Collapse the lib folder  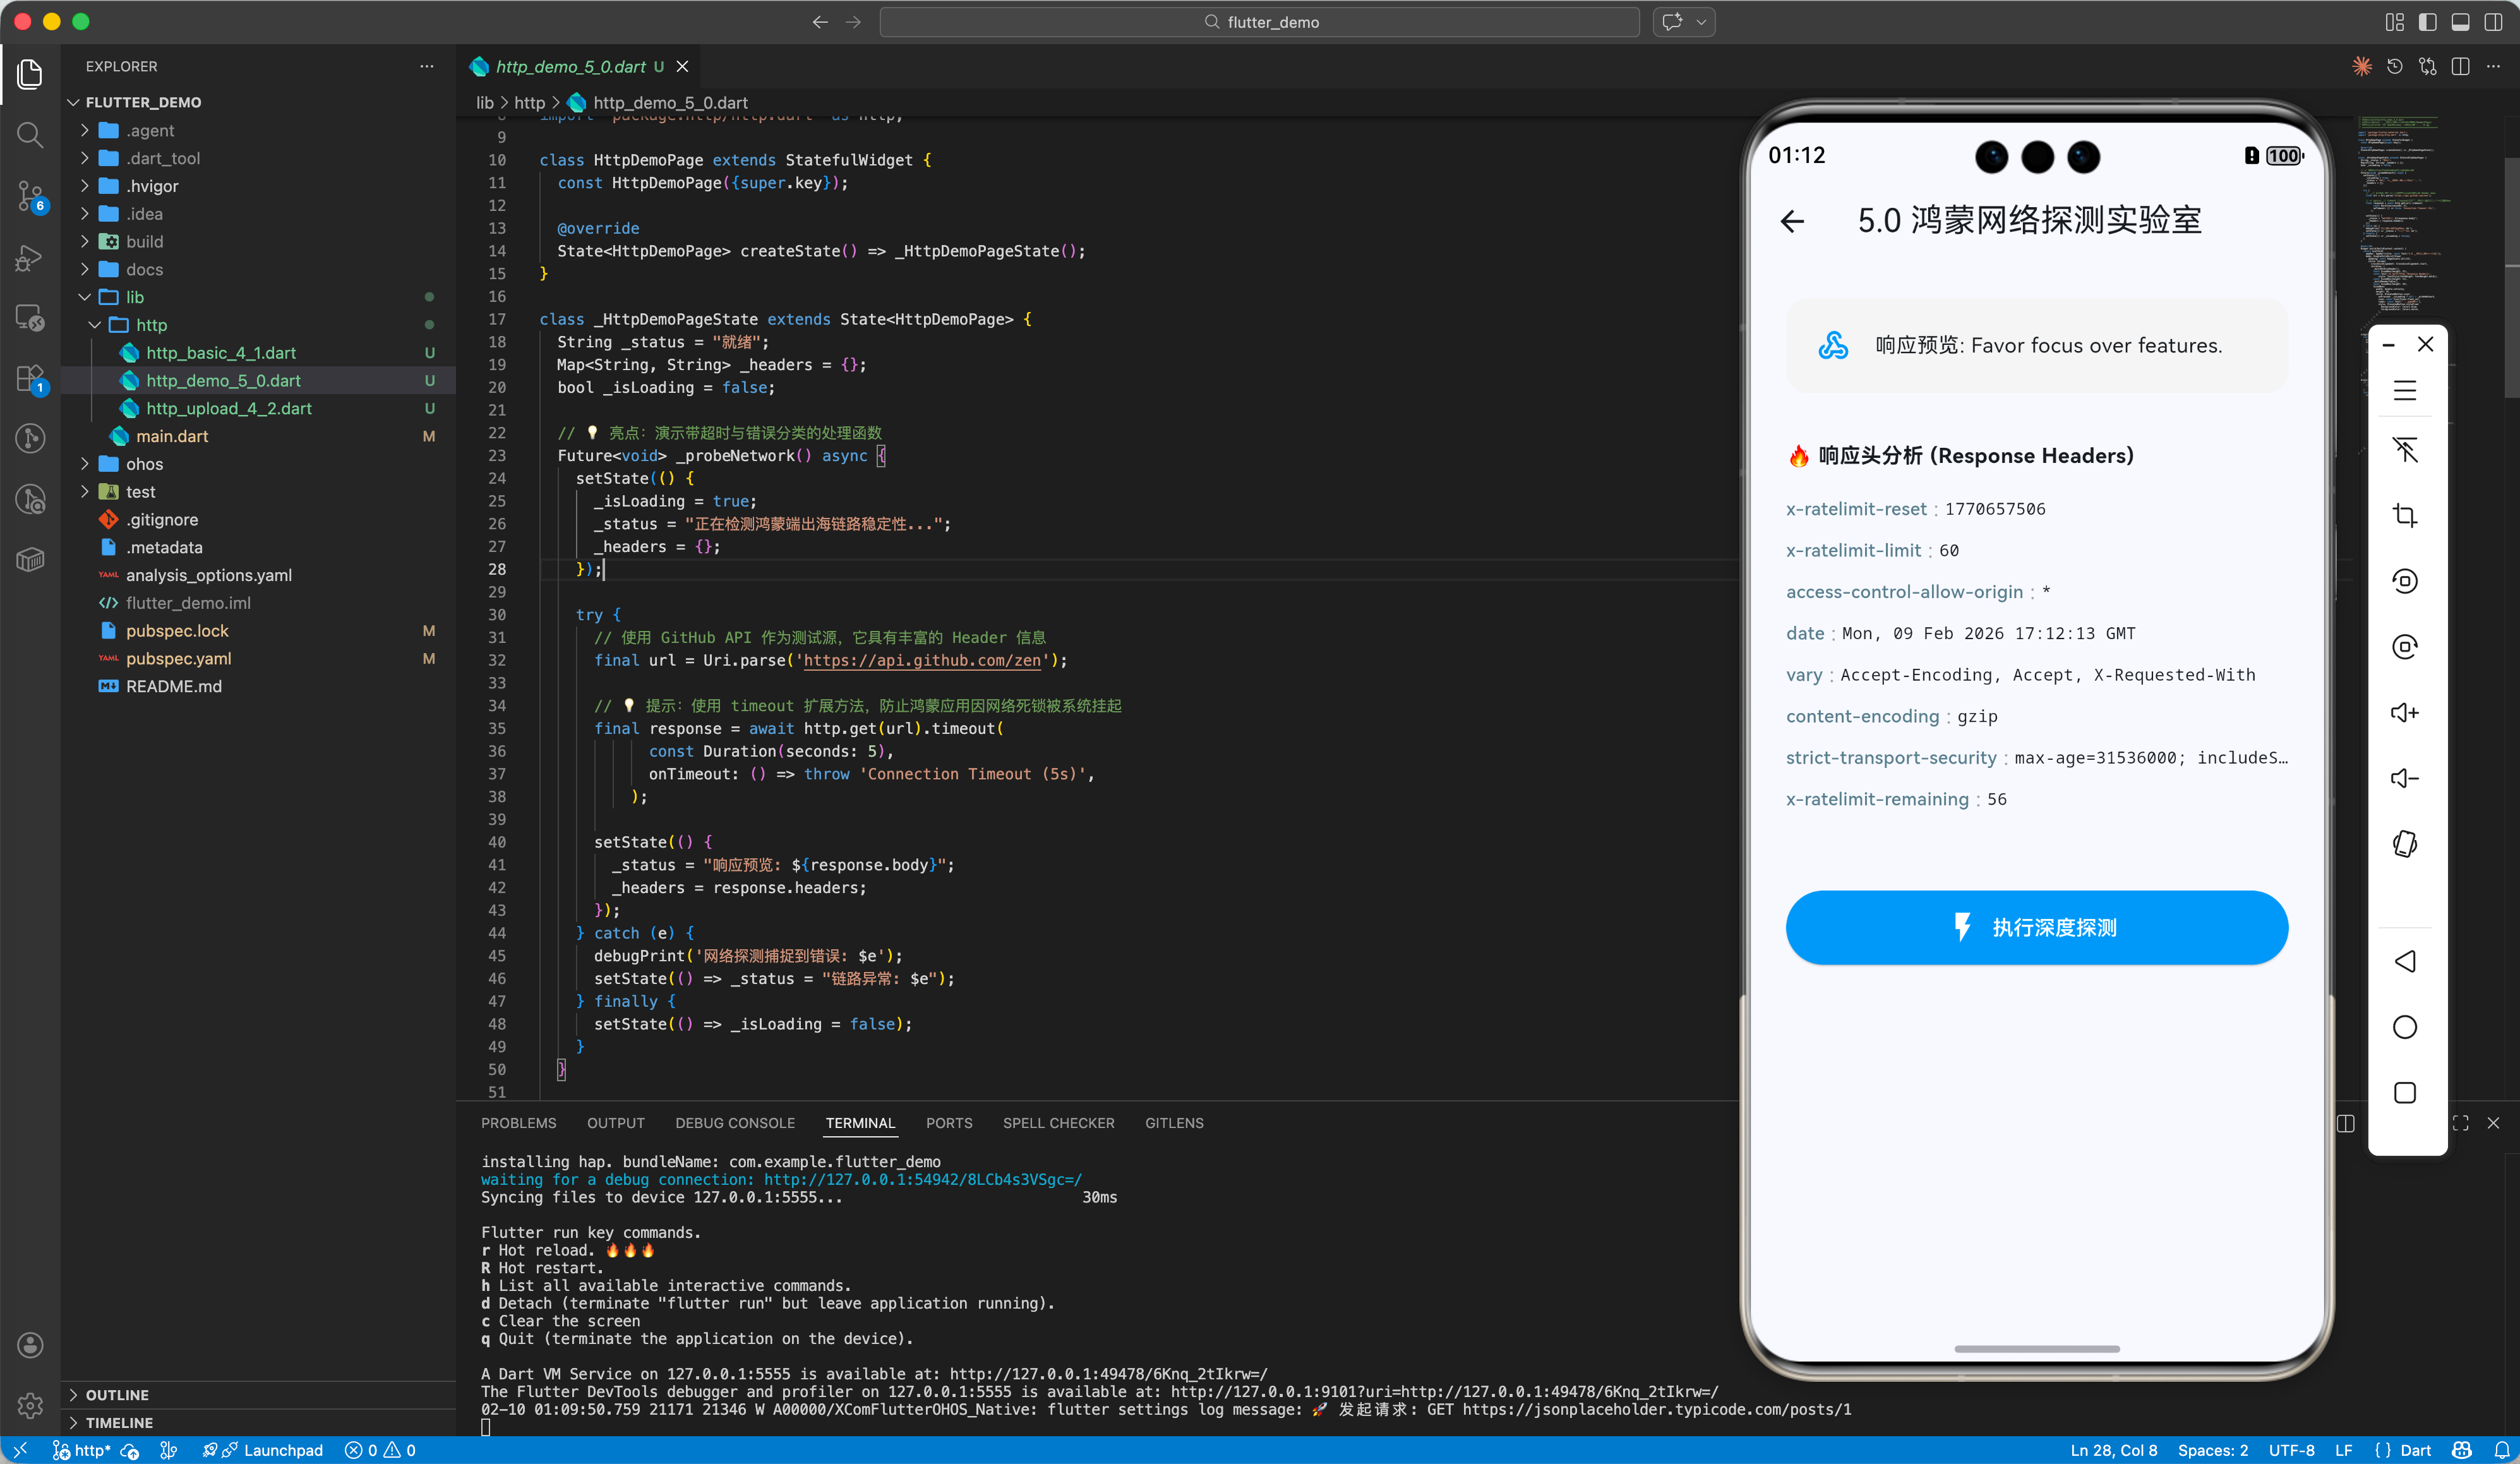pyautogui.click(x=134, y=297)
